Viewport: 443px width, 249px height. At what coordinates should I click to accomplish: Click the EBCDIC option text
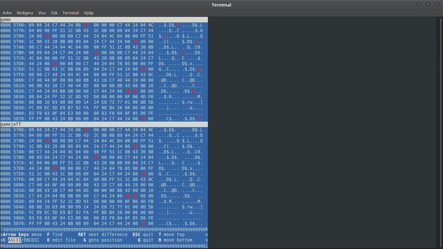(31, 240)
